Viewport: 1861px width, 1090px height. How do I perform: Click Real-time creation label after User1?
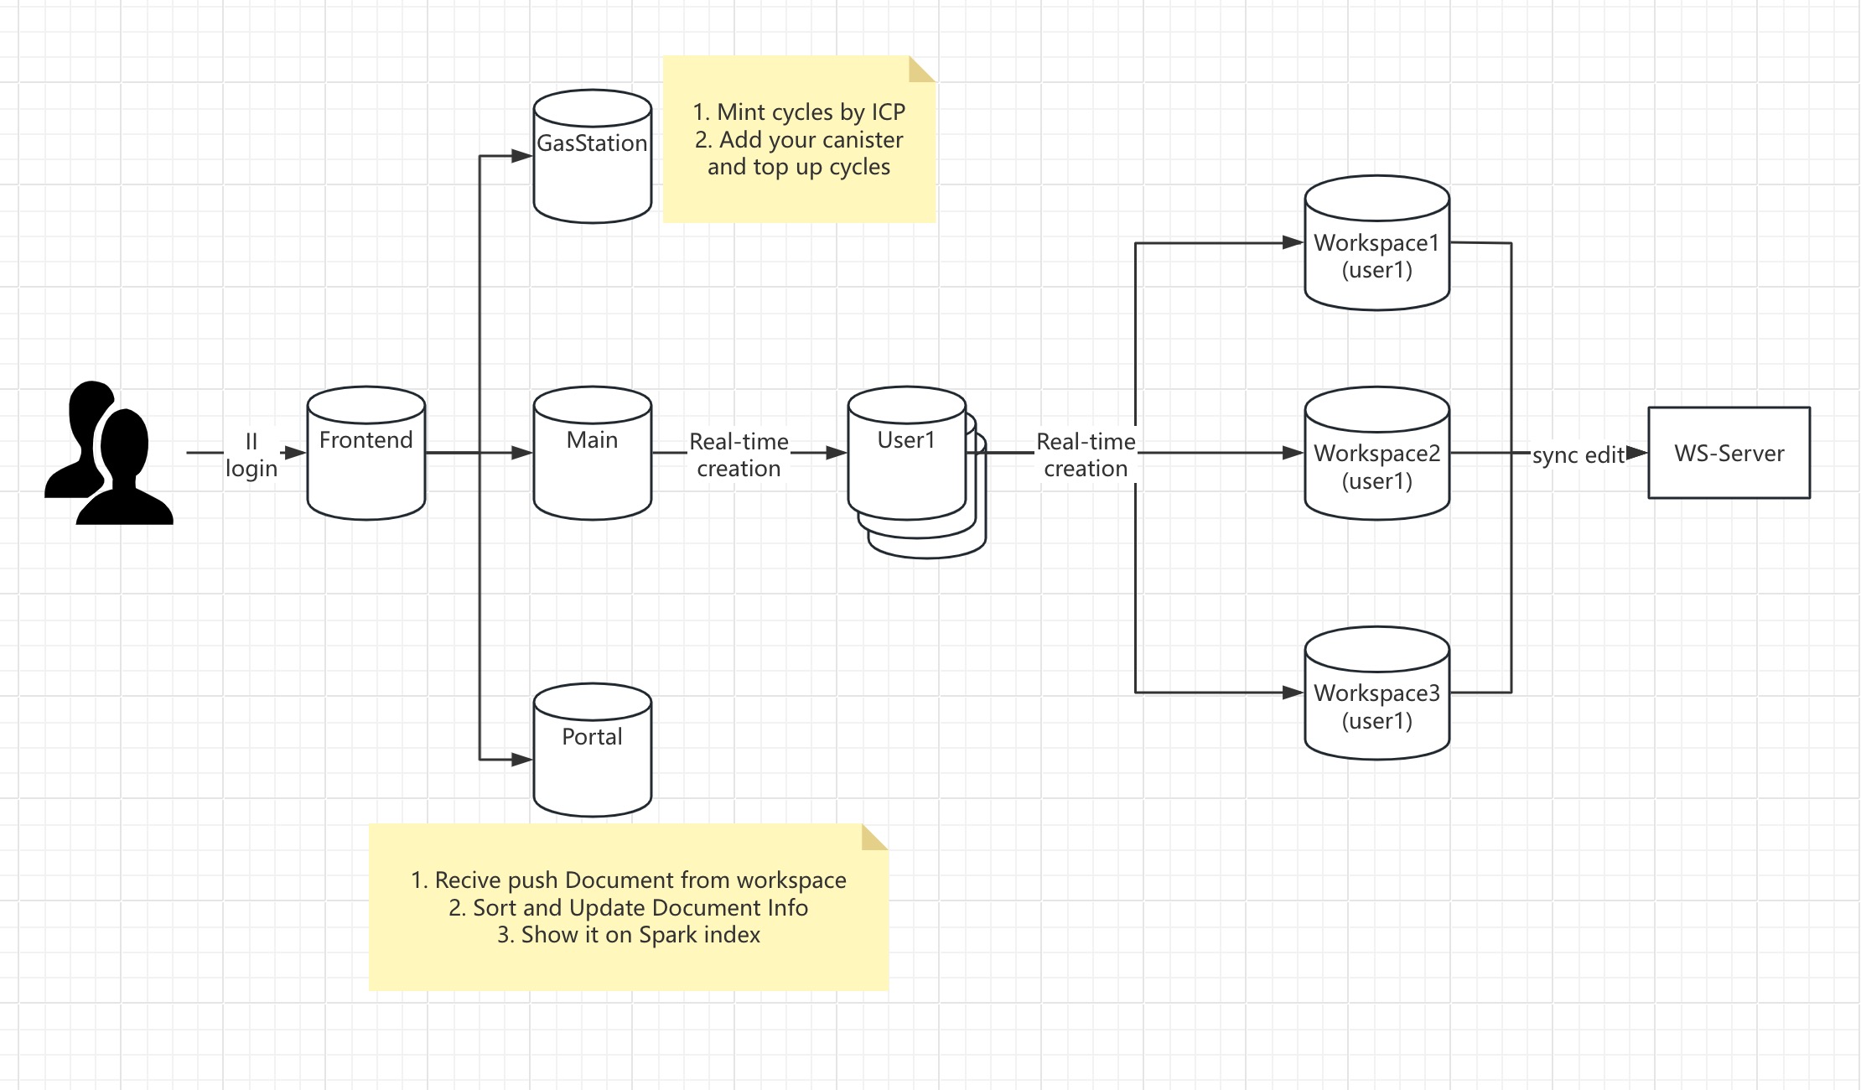coord(1086,454)
